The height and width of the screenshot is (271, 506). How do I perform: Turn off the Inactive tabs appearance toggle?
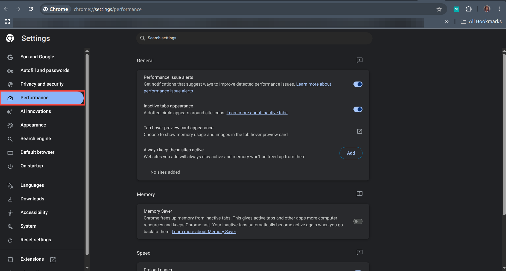pyautogui.click(x=358, y=109)
